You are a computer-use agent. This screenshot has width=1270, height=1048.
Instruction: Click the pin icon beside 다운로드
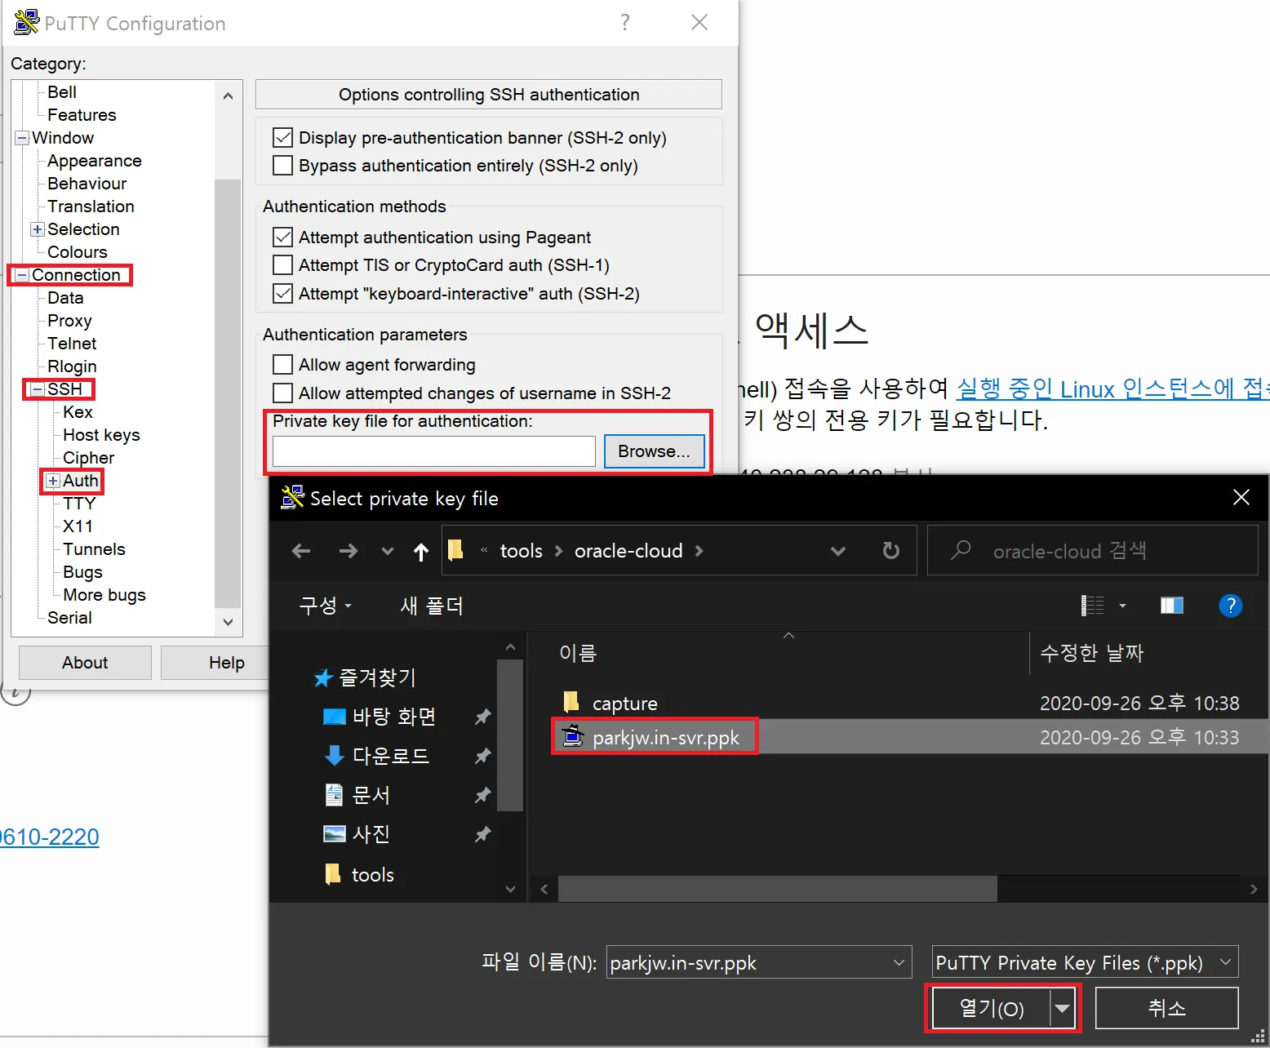click(x=483, y=756)
